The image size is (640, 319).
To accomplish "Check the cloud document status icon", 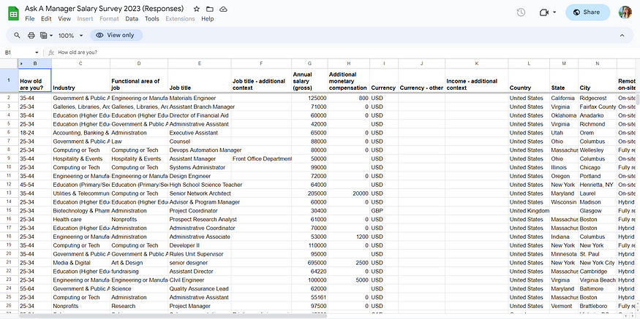I will [x=223, y=8].
